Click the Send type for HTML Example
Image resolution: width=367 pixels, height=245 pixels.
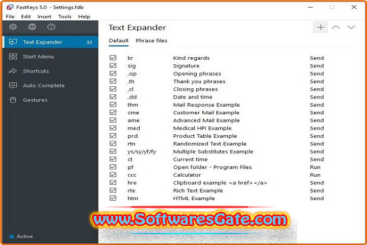[x=317, y=199]
